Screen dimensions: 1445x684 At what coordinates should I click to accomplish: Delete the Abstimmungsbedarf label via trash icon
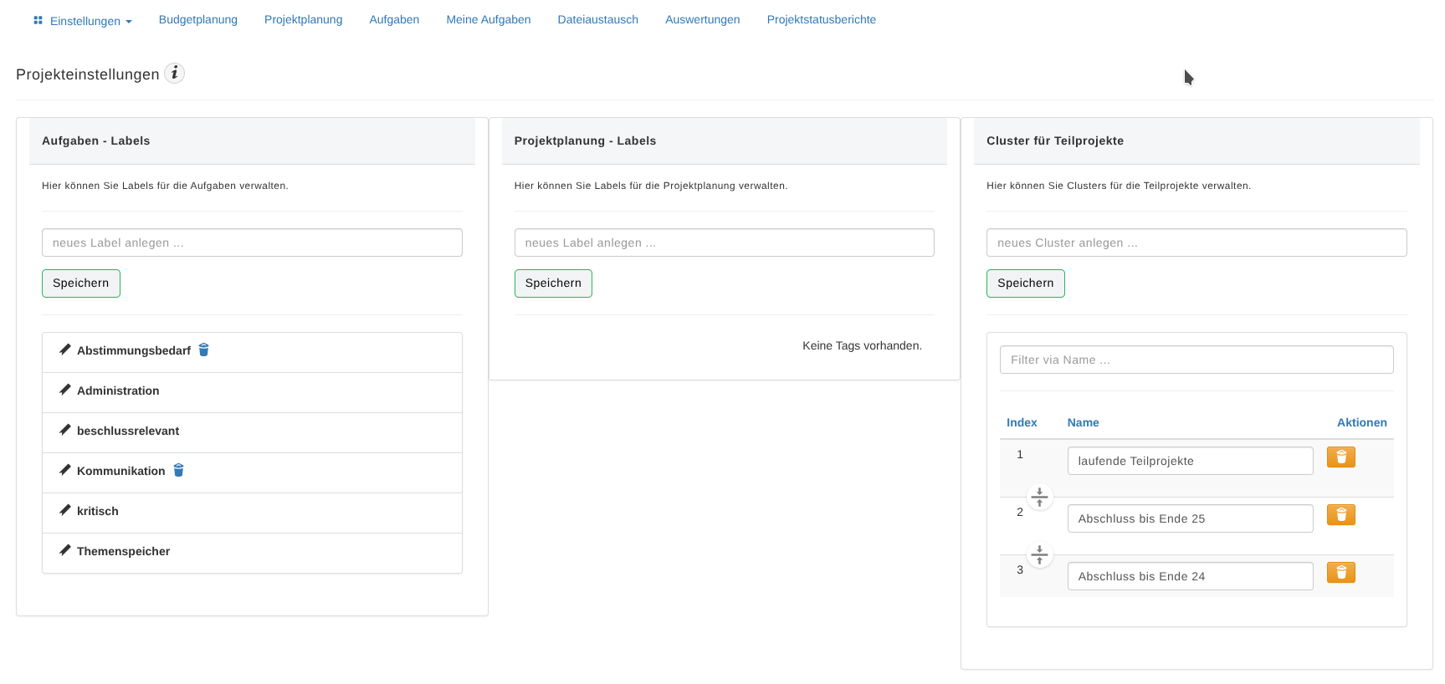pos(203,350)
